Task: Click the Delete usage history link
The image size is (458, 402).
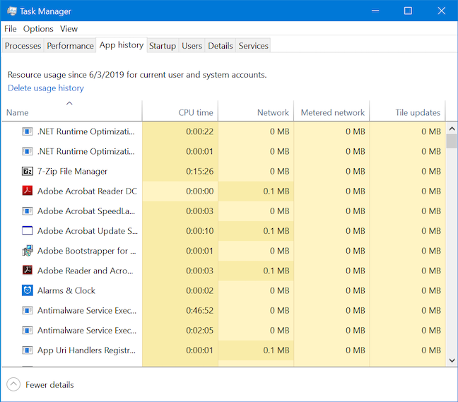Action: pyautogui.click(x=46, y=88)
